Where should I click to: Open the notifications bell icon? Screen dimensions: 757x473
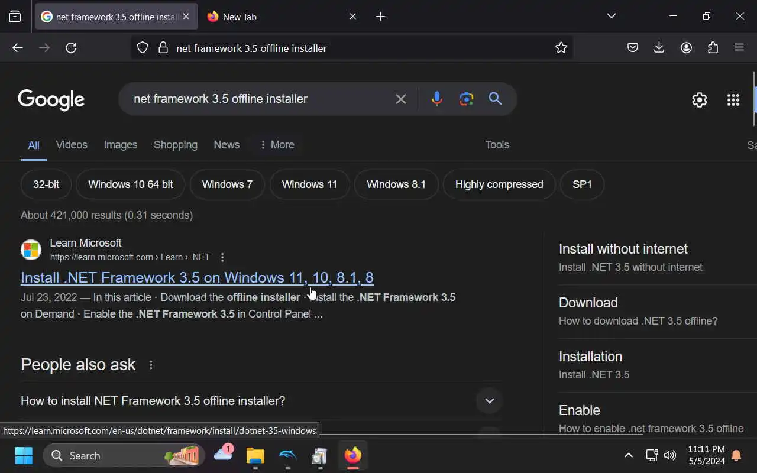coord(736,455)
